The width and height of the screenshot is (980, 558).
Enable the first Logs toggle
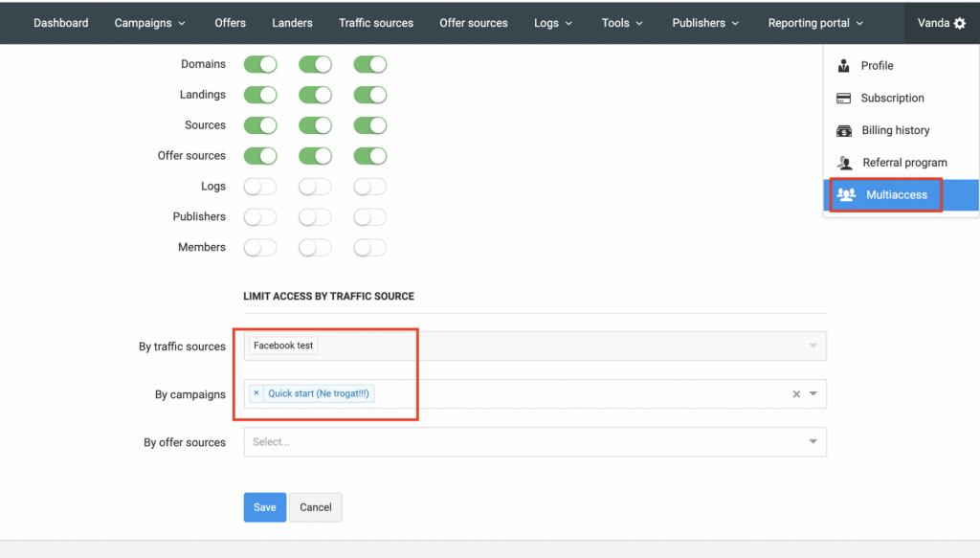259,186
